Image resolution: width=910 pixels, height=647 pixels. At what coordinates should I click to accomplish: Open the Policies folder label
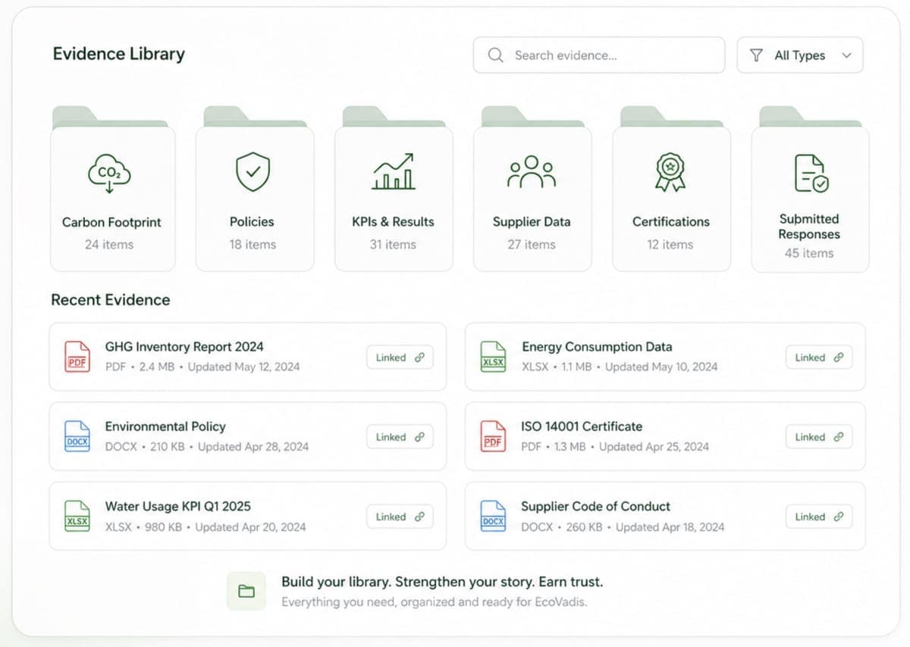coord(252,222)
